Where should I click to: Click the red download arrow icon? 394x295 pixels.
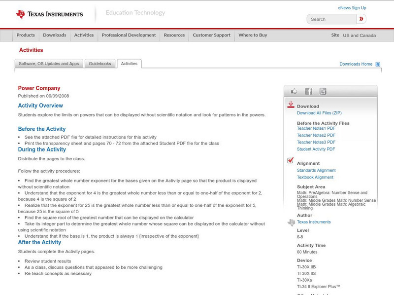pos(290,104)
